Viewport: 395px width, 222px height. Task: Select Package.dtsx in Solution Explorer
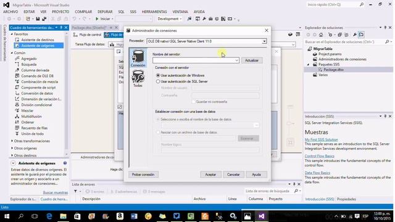click(333, 70)
